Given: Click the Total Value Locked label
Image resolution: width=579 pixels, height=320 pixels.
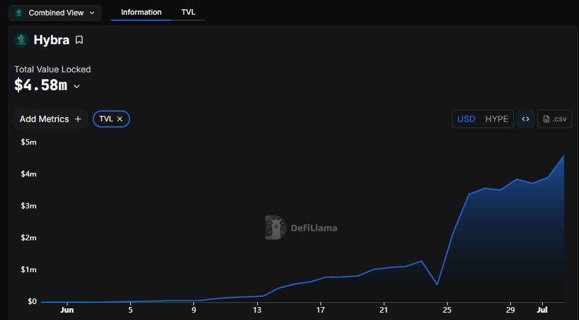Looking at the screenshot, I should 52,69.
